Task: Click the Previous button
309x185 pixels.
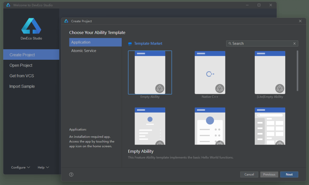Action: point(269,174)
